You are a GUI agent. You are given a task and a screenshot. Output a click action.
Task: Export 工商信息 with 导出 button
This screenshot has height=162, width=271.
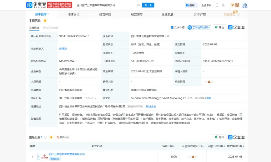(x=219, y=27)
